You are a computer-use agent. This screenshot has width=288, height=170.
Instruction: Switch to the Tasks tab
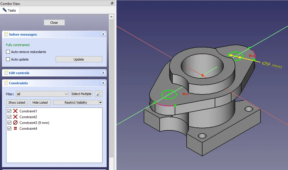(x=10, y=10)
